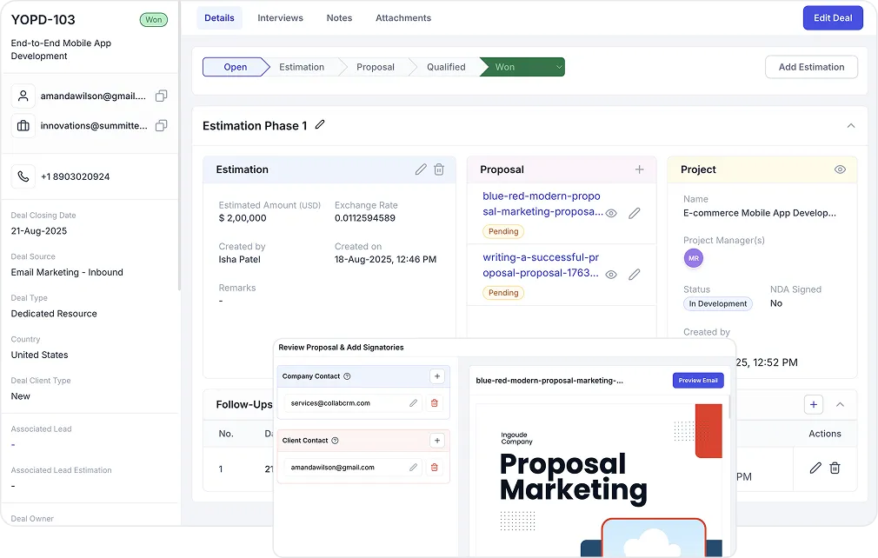This screenshot has width=878, height=558.
Task: Collapse the Estimation Phase 1 section
Action: point(851,125)
